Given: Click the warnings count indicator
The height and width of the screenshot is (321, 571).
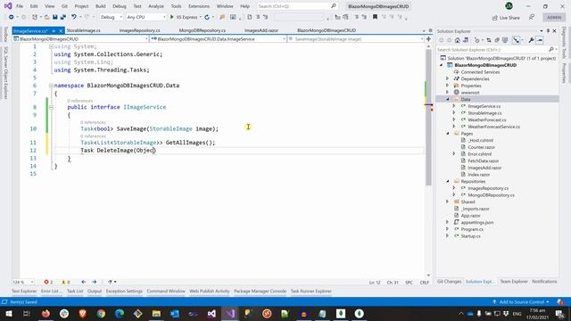Looking at the screenshot, I should pos(65,282).
